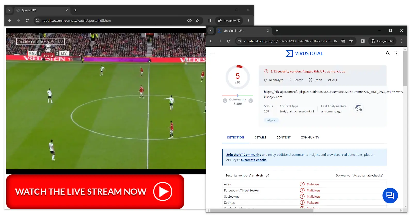Screen dimensions: 413x218
Task: Click info icon beside Security vendors' analysis
Action: 267,175
